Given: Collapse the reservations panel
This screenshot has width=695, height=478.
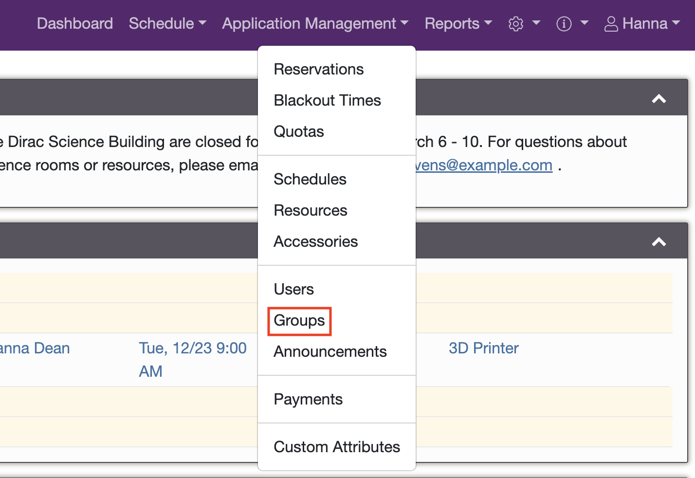Looking at the screenshot, I should point(659,241).
